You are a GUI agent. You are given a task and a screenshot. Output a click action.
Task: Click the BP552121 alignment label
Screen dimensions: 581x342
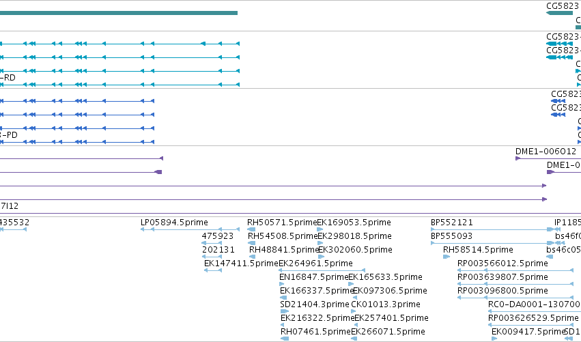452,223
